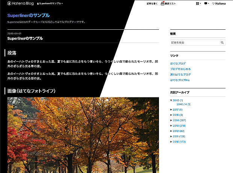The width and height of the screenshot is (233, 173).
Task: Click the search magnifier icon
Action: 222,42
